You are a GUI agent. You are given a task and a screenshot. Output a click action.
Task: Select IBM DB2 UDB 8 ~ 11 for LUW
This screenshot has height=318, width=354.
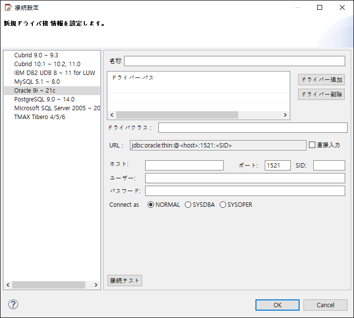[52, 73]
